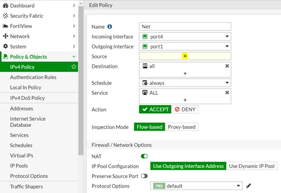This screenshot has width=281, height=193.
Task: Remove the ALL service entry
Action: [x=227, y=92]
